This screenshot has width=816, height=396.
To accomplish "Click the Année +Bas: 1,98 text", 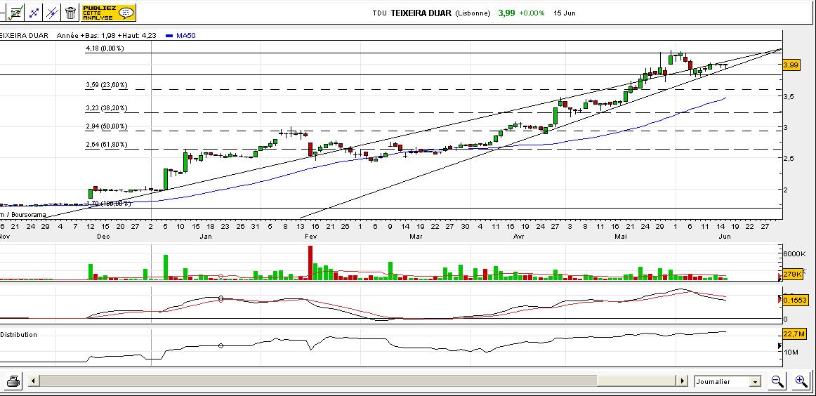I will pos(86,35).
